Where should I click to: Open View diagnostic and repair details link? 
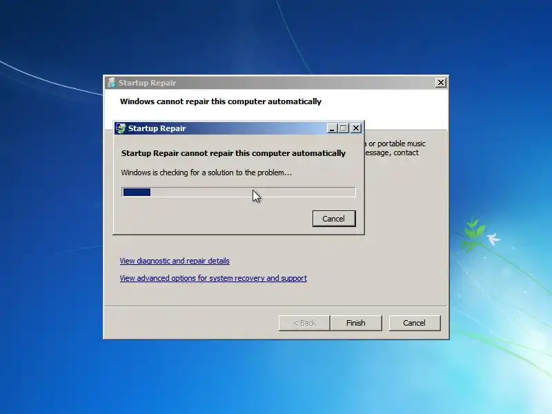(x=175, y=261)
